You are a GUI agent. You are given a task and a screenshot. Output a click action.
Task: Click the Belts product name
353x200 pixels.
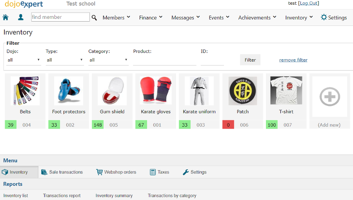pos(25,112)
